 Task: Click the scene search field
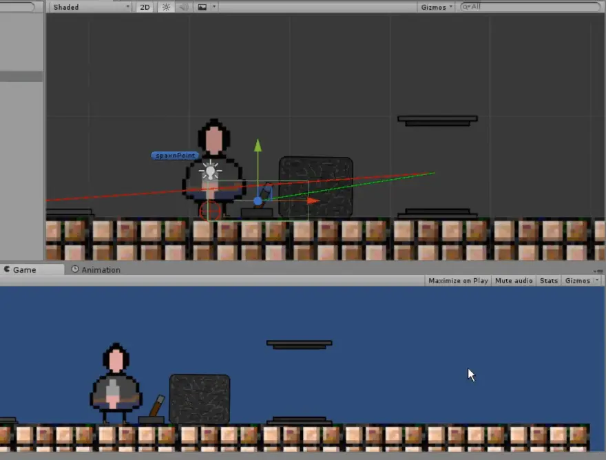(530, 7)
